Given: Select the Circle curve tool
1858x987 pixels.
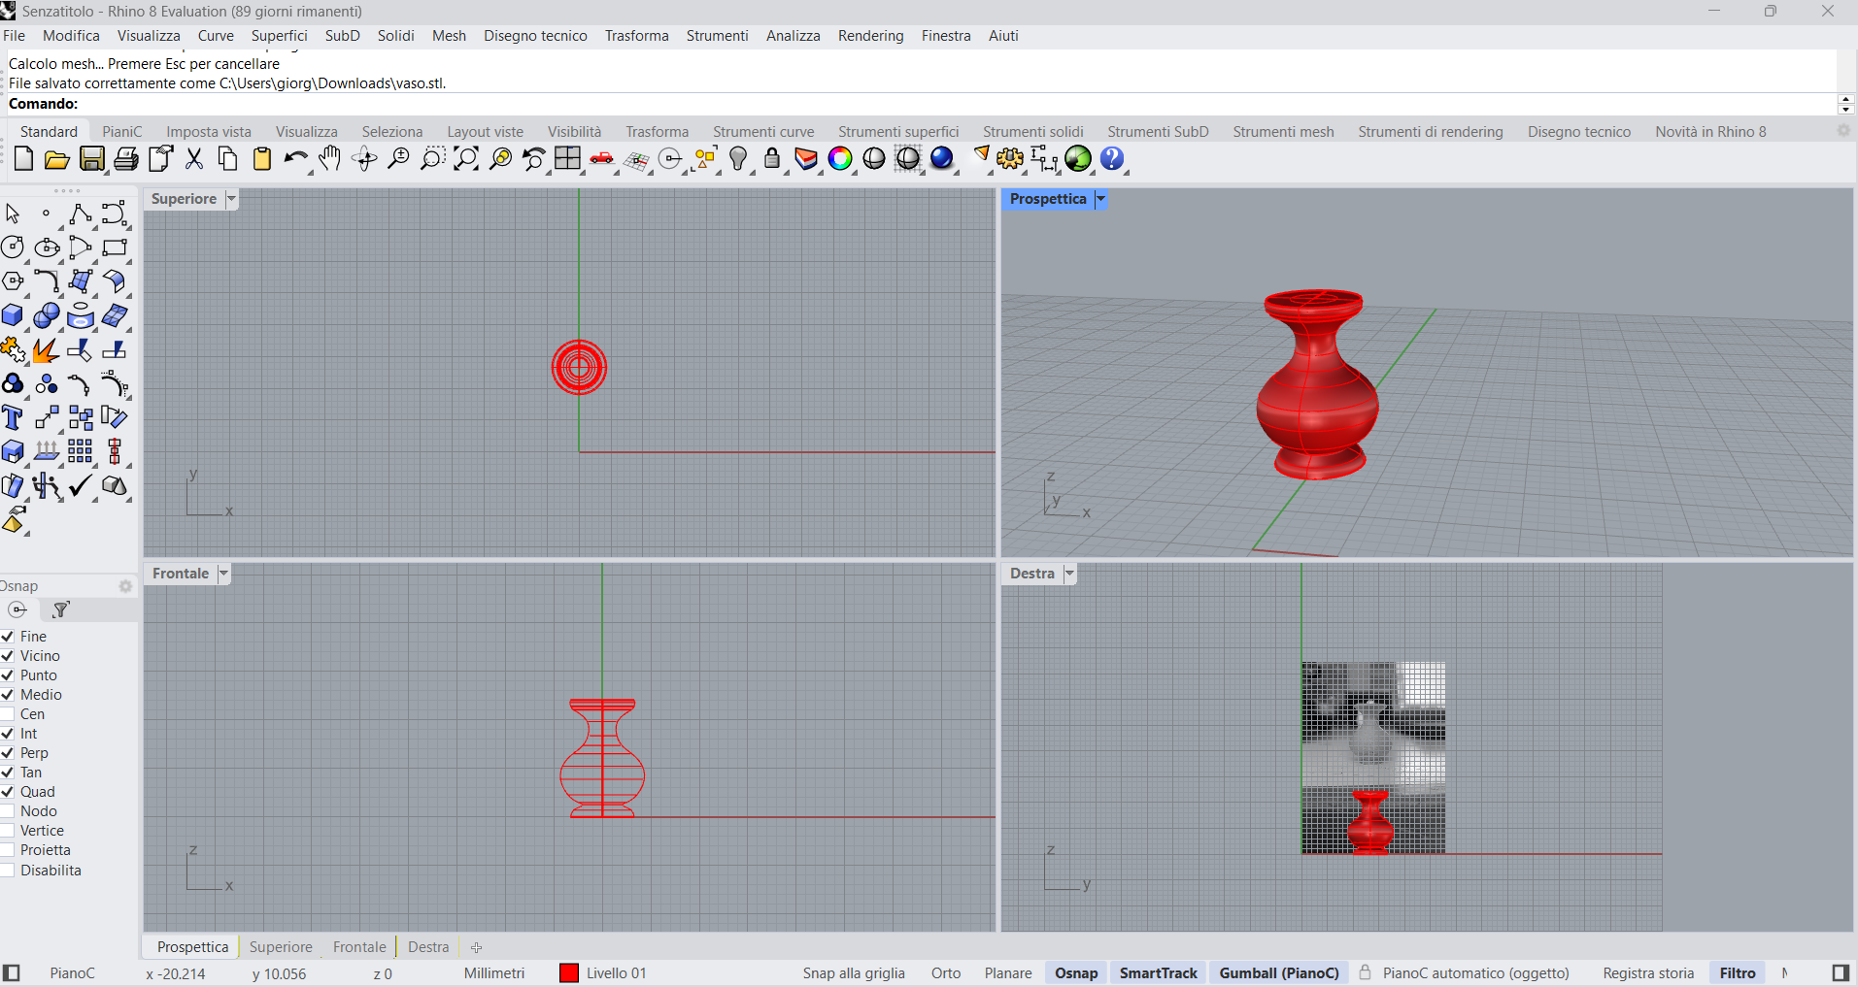Looking at the screenshot, I should pos(13,247).
